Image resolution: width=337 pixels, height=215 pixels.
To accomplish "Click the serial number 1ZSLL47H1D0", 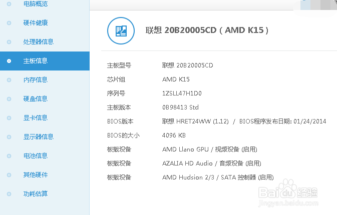I will [x=182, y=93].
